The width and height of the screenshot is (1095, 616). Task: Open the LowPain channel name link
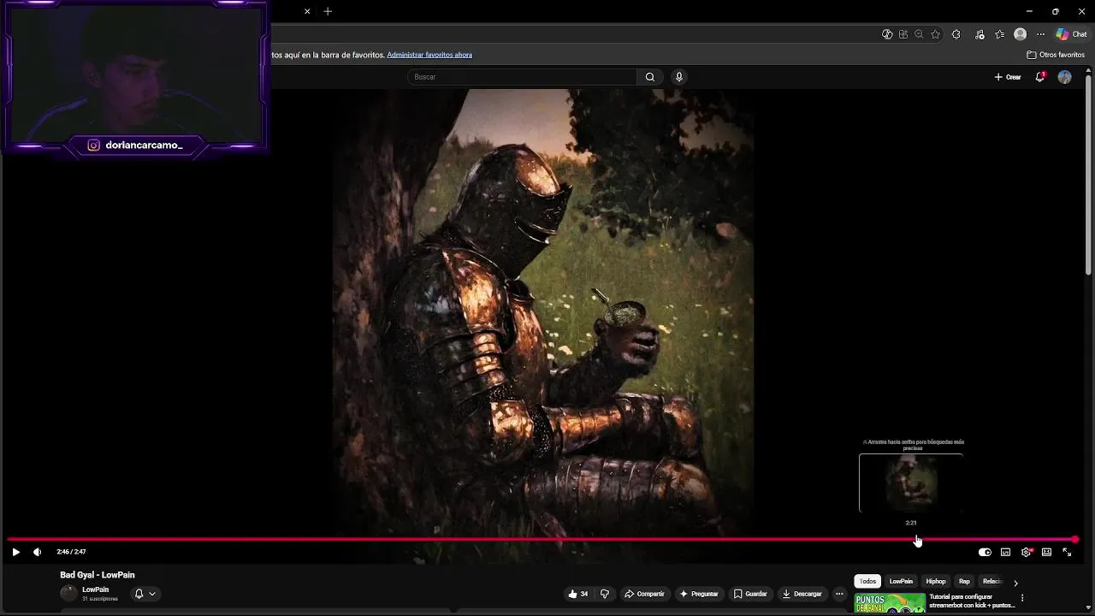95,589
